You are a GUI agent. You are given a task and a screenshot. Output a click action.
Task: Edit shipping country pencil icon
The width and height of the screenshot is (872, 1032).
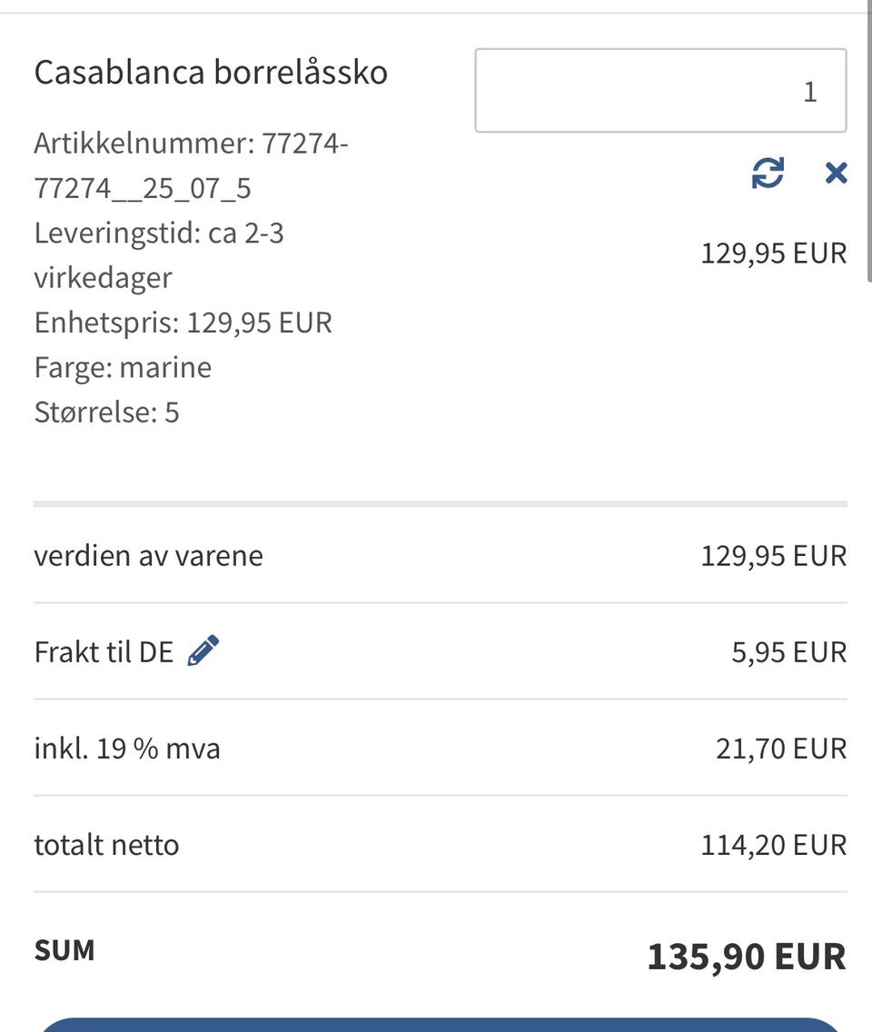(x=203, y=650)
